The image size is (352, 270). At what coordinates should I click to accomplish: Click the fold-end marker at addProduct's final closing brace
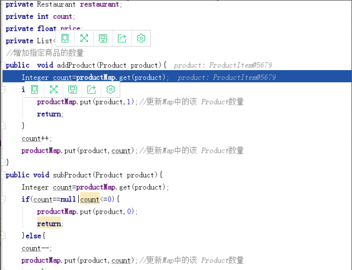(3, 162)
